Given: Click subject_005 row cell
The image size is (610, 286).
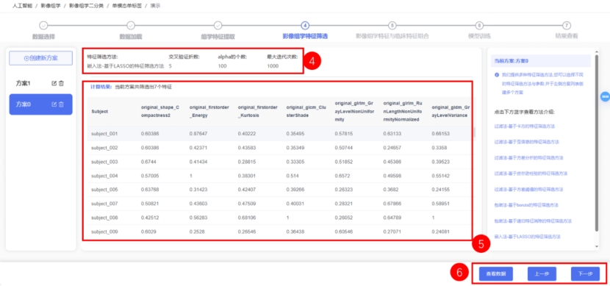Looking at the screenshot, I should click(x=104, y=190).
